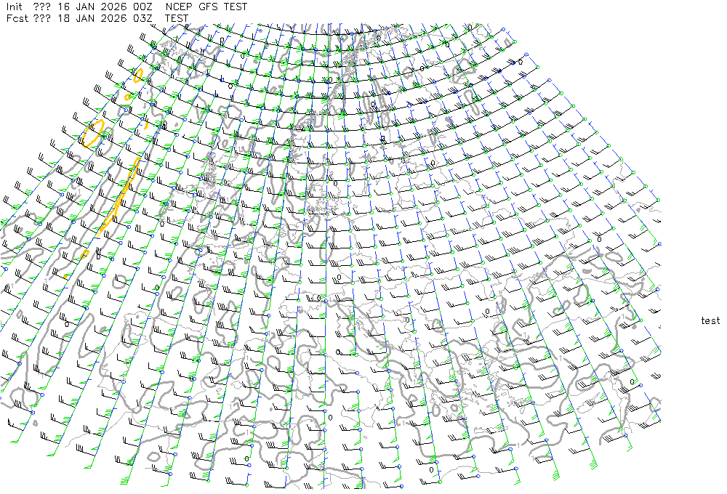
Task: Click the "GFS" model name in the title
Action: pos(209,7)
